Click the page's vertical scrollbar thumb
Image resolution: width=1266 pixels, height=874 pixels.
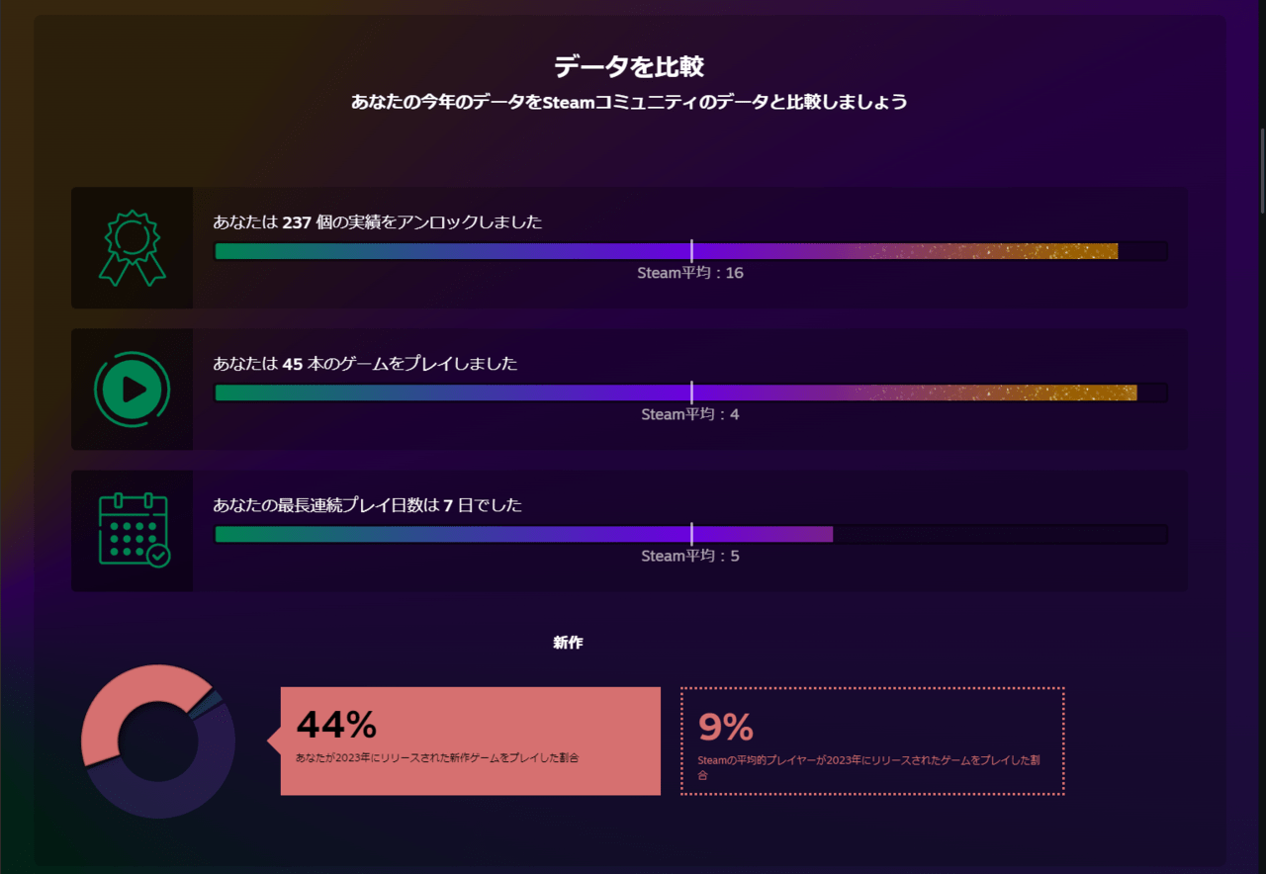click(1261, 170)
